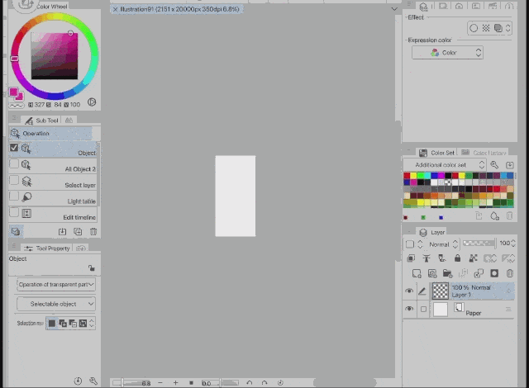
Task: Reset tool property to initial settings
Action: tap(78, 381)
